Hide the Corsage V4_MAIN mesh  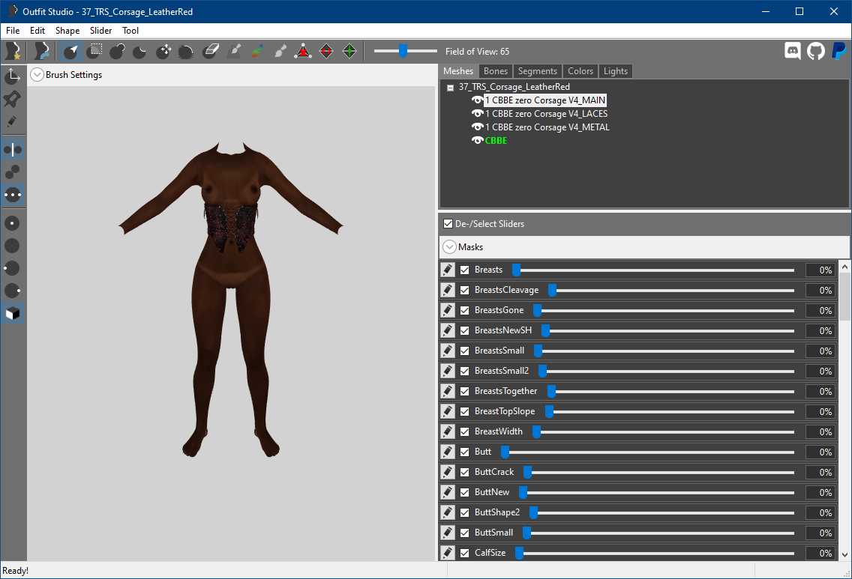477,100
